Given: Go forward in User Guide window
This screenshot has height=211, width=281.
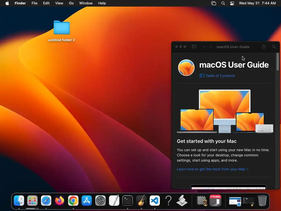Looking at the screenshot, I should point(211,47).
